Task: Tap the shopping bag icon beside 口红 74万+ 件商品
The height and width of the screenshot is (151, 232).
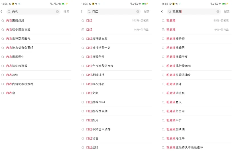Action: (x=83, y=29)
